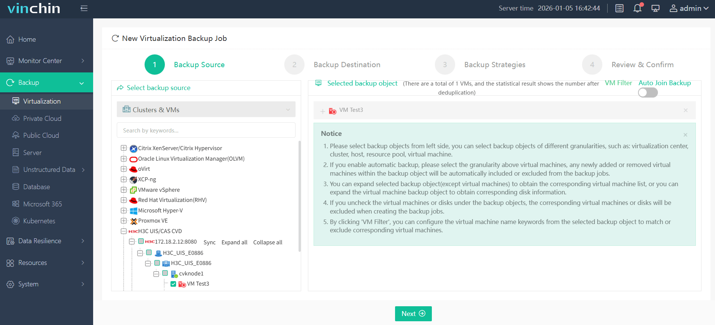Collapse the H3C UIS/CAS CVD node
This screenshot has height=325, width=715.
(124, 231)
